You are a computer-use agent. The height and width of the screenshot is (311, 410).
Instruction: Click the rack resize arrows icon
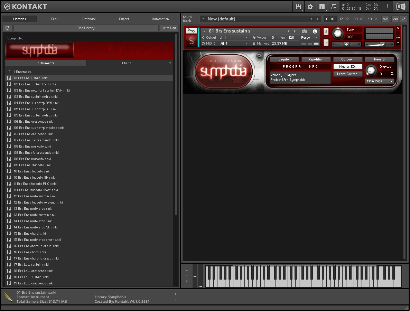[404, 19]
